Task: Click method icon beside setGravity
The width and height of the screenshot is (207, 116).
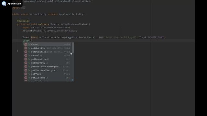Action: point(26,48)
